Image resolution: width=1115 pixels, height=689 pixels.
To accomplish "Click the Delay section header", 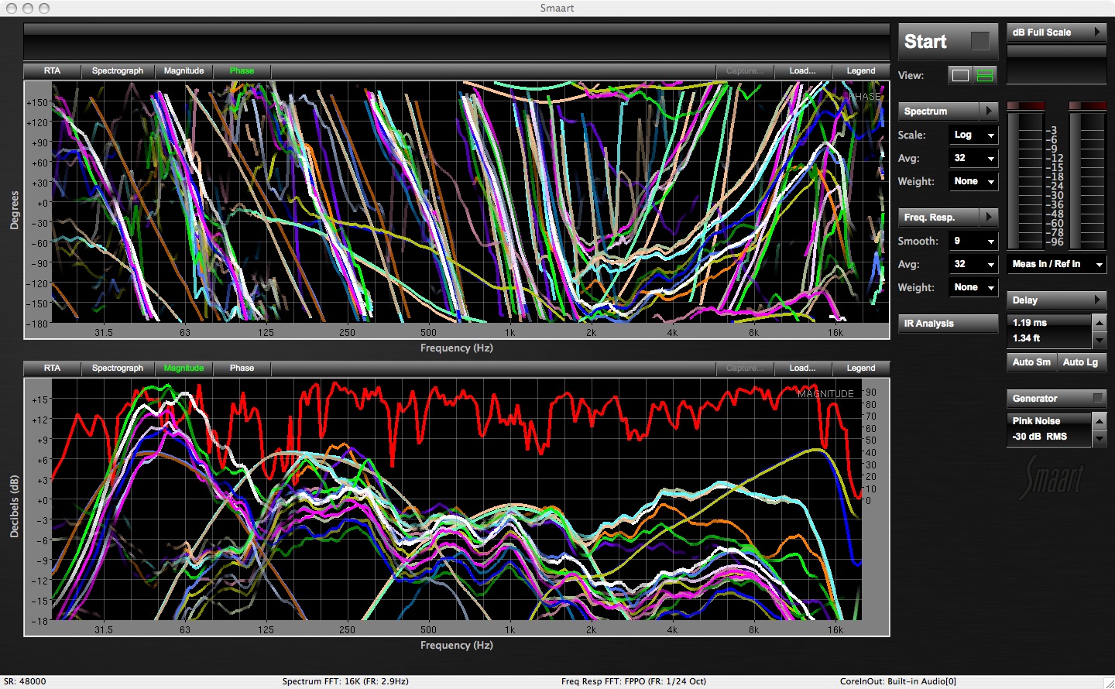I will [x=1048, y=300].
